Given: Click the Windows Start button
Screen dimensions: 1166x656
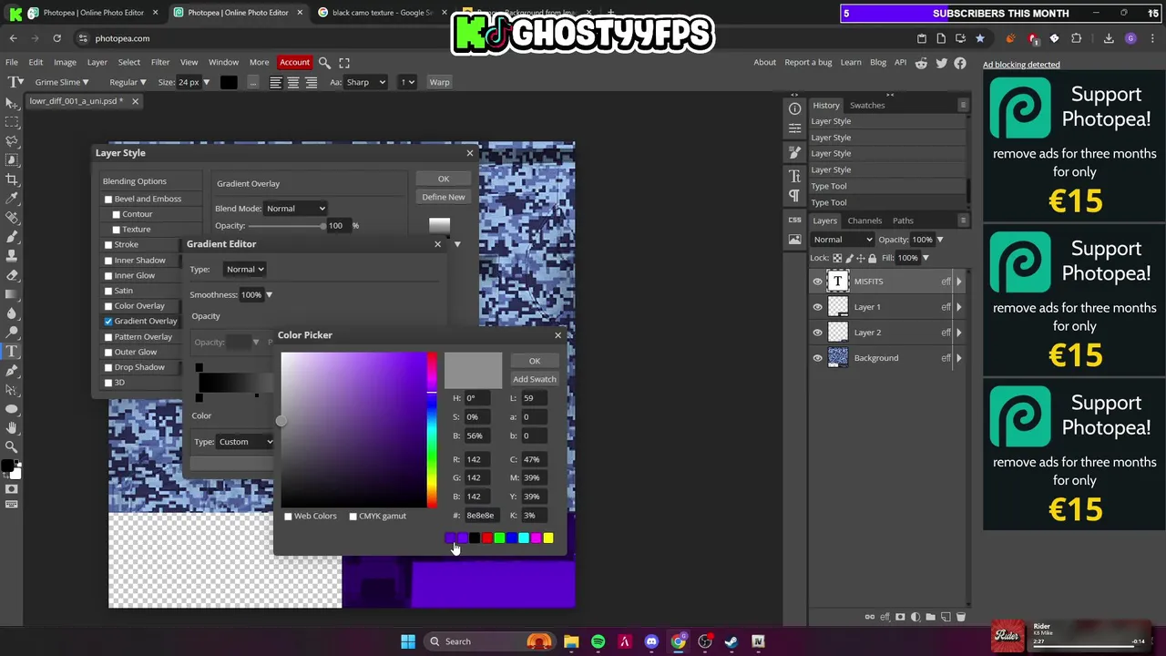Looking at the screenshot, I should [x=408, y=641].
